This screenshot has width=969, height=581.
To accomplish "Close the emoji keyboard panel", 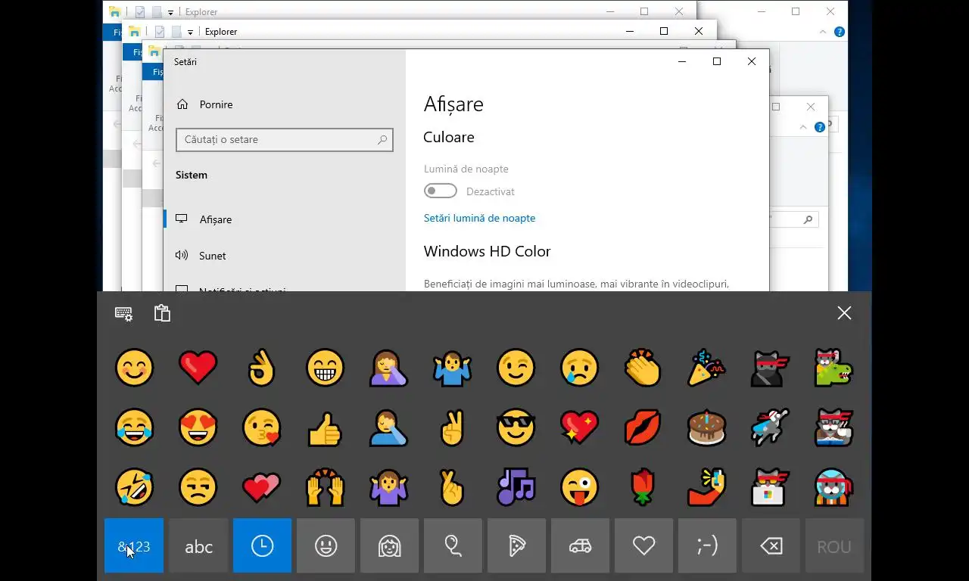I will pyautogui.click(x=844, y=313).
